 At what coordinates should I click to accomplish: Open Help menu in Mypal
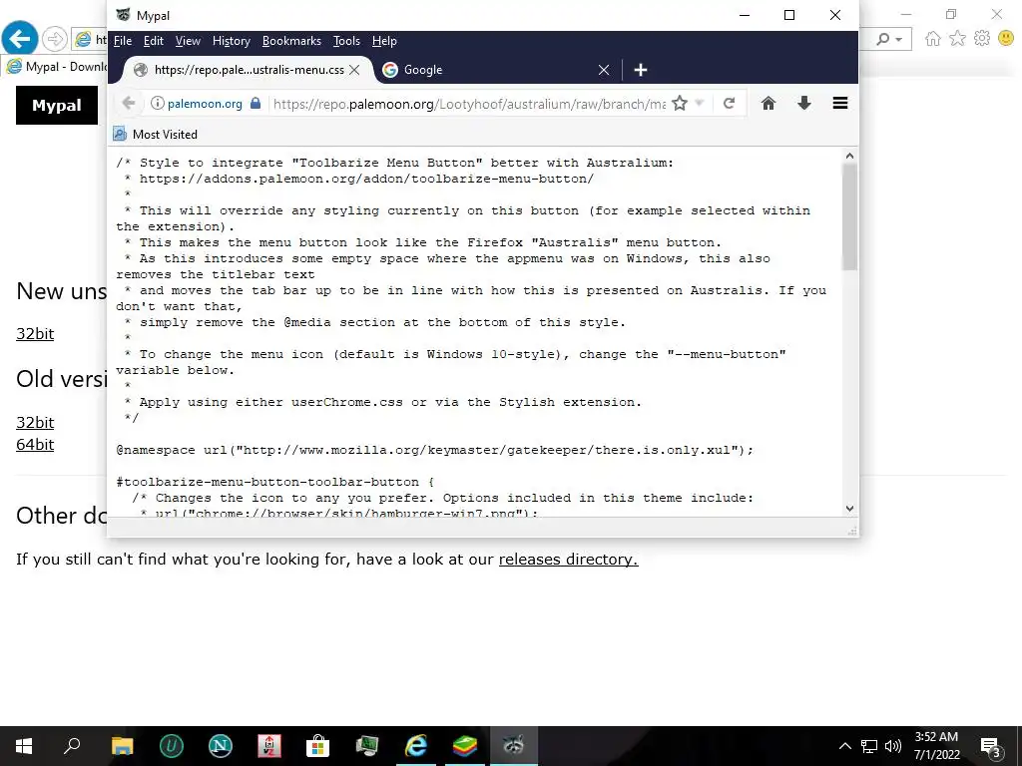click(384, 40)
